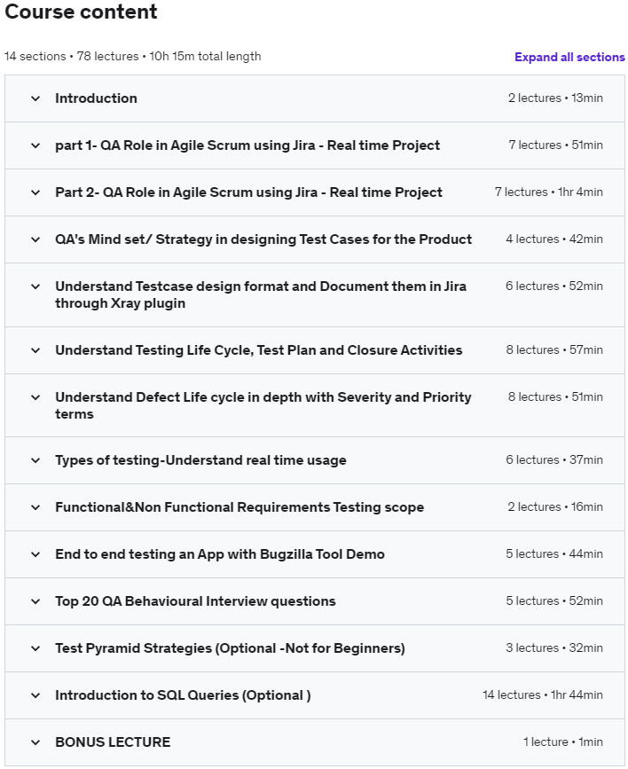This screenshot has width=628, height=769.
Task: Expand chevron for Understand Testcase design format
Action: 35,286
